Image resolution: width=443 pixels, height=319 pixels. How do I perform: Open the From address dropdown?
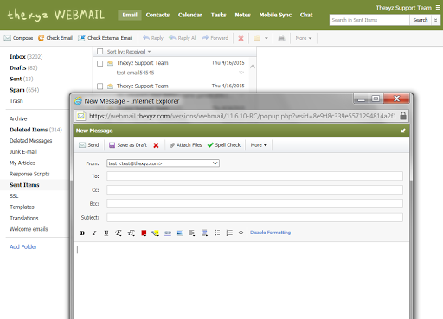click(x=163, y=163)
